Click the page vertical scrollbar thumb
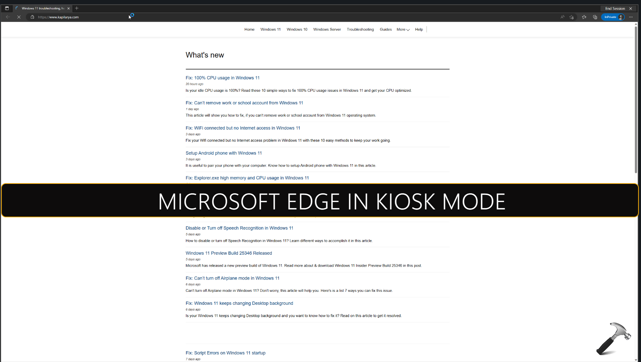Screen dimensions: 641x362 [x=636, y=101]
